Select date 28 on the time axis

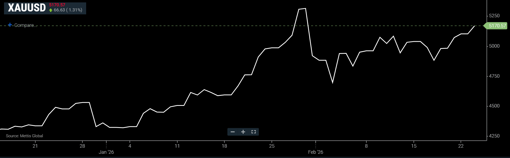tap(82, 146)
